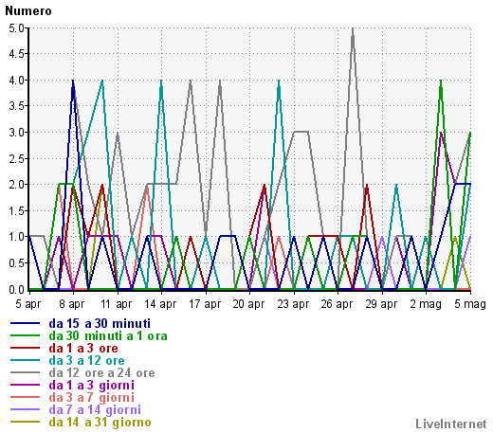Screen dimensions: 493x433
Task: Click the 'da 7 a 14 giorni' legend label
Action: pyautogui.click(x=95, y=409)
